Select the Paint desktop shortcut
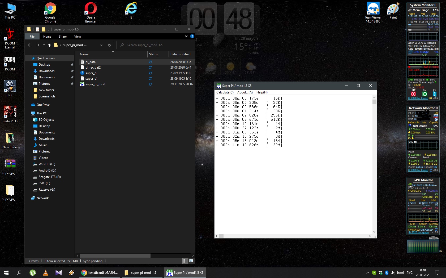The width and height of the screenshot is (446, 278). coord(393,11)
